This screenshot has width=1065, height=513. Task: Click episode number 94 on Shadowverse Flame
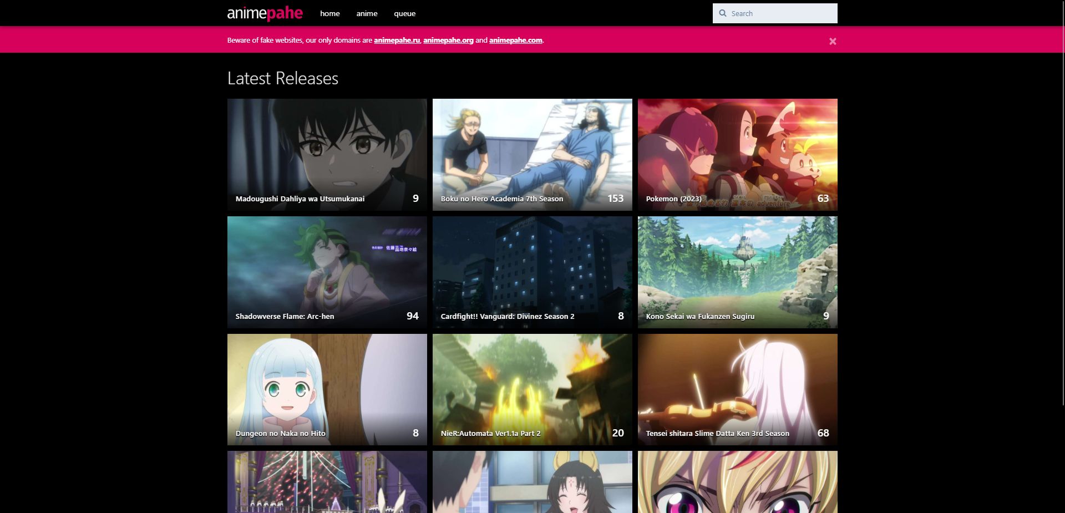pos(413,316)
